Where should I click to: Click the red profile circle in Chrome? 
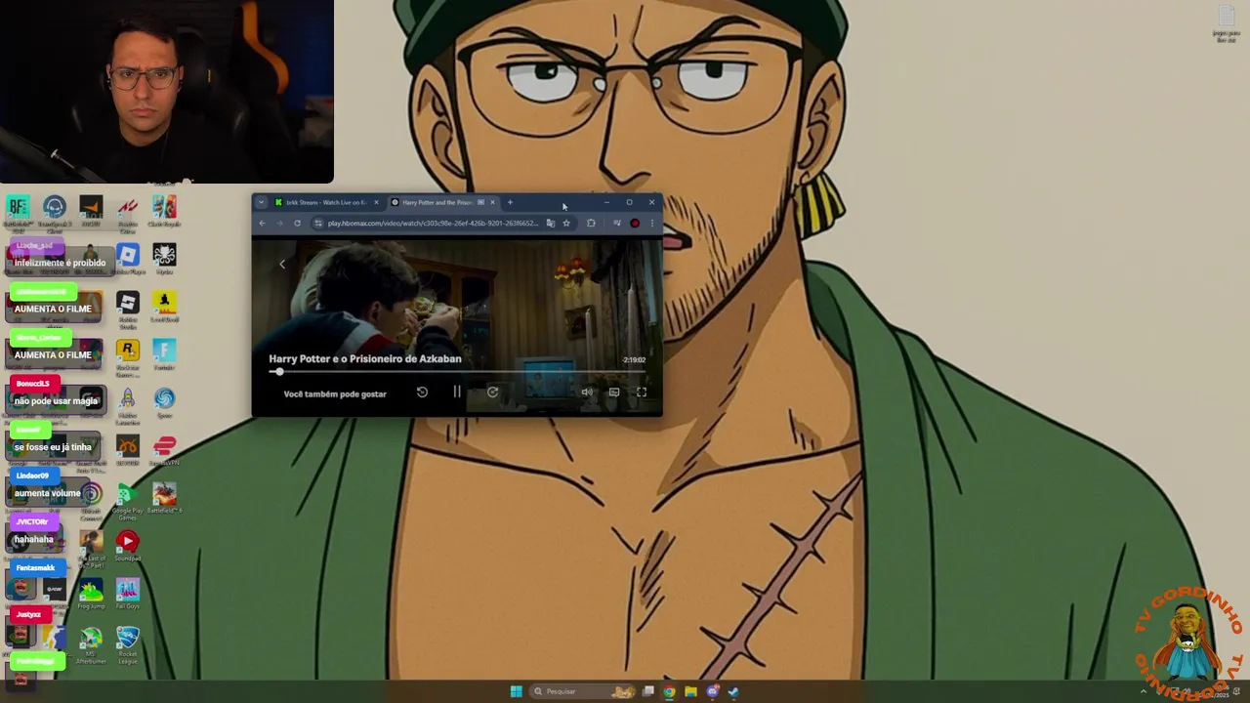coord(635,224)
